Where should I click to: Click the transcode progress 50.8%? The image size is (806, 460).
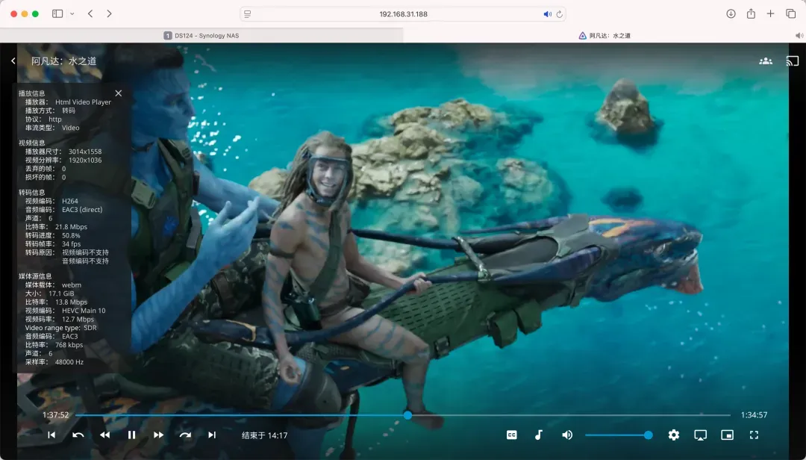tap(71, 235)
